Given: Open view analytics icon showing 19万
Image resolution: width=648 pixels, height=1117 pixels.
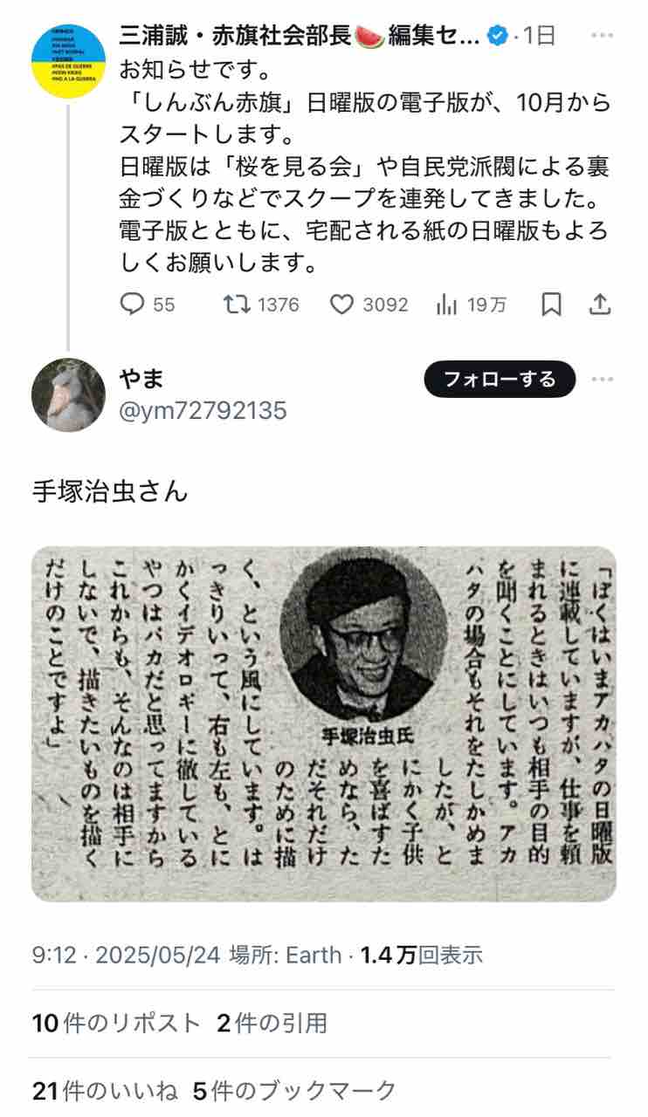Looking at the screenshot, I should [447, 304].
